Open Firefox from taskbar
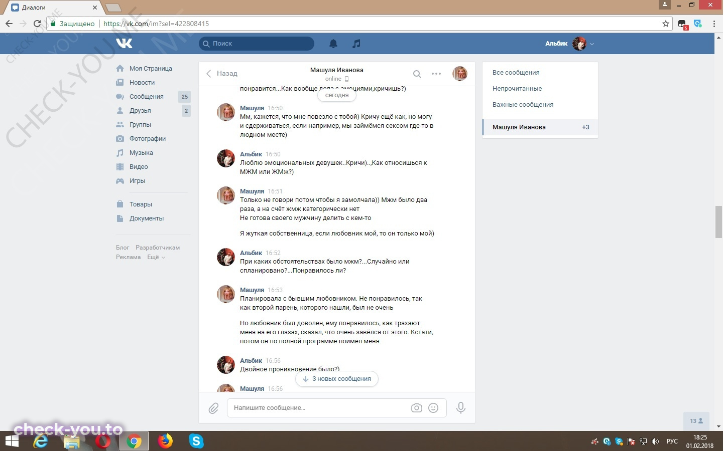Screen dimensions: 724x451 tap(165, 441)
